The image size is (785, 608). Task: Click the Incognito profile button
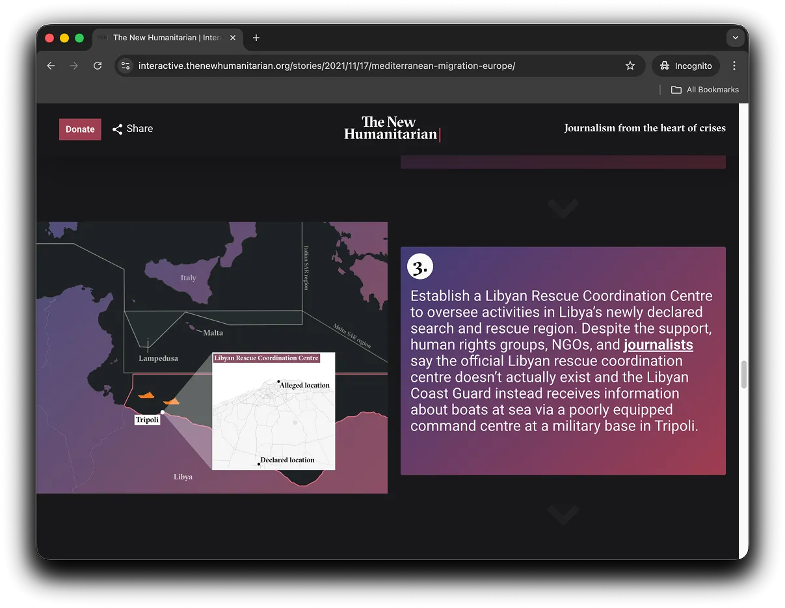[686, 66]
